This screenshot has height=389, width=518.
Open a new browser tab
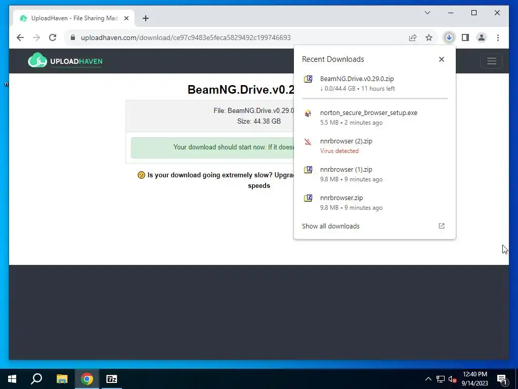(146, 18)
